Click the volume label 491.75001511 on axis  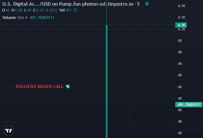189,104
